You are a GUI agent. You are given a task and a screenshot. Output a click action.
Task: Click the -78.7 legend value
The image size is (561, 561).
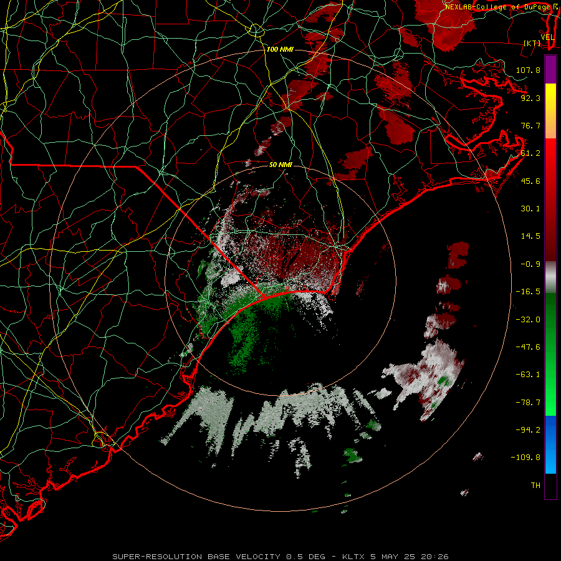click(528, 403)
